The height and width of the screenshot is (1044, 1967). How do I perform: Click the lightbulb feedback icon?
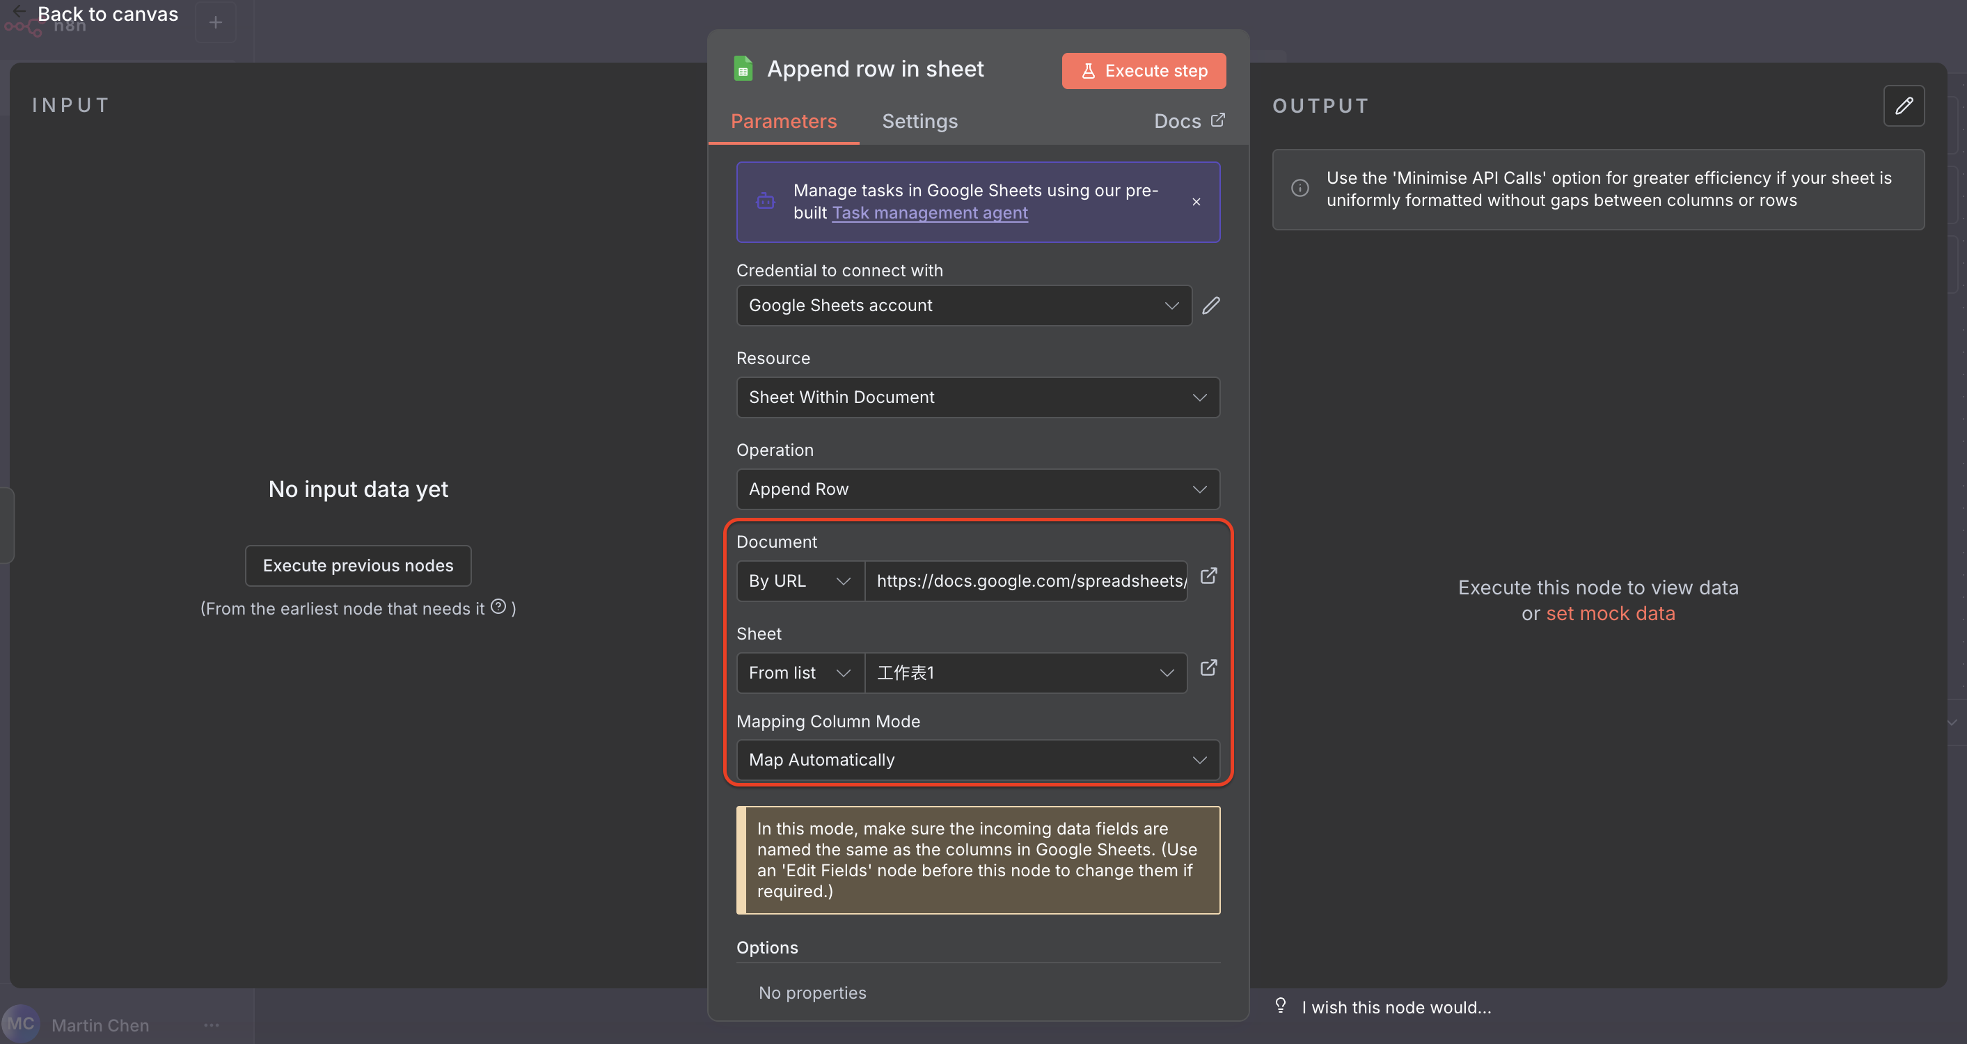(x=1281, y=1005)
